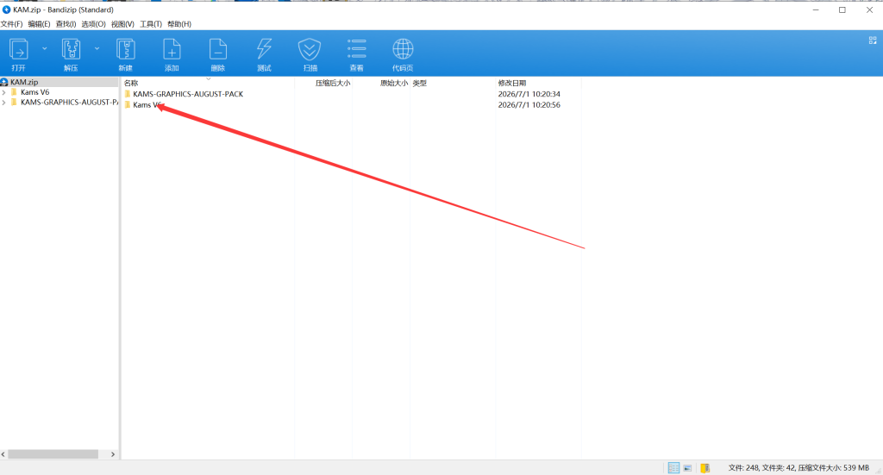Click the tree panel horizontal scrollbar thumb

pos(53,454)
